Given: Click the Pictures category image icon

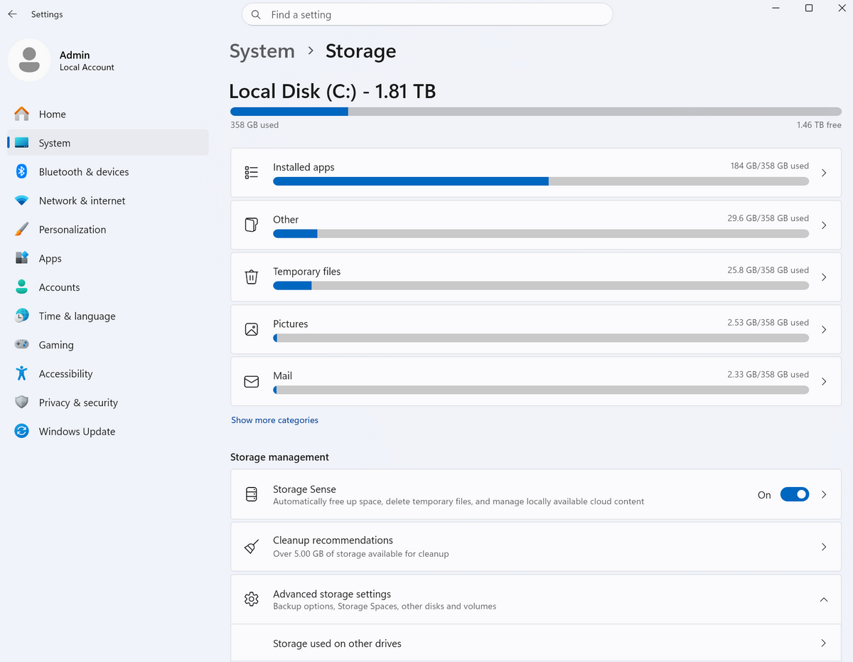Looking at the screenshot, I should point(251,329).
